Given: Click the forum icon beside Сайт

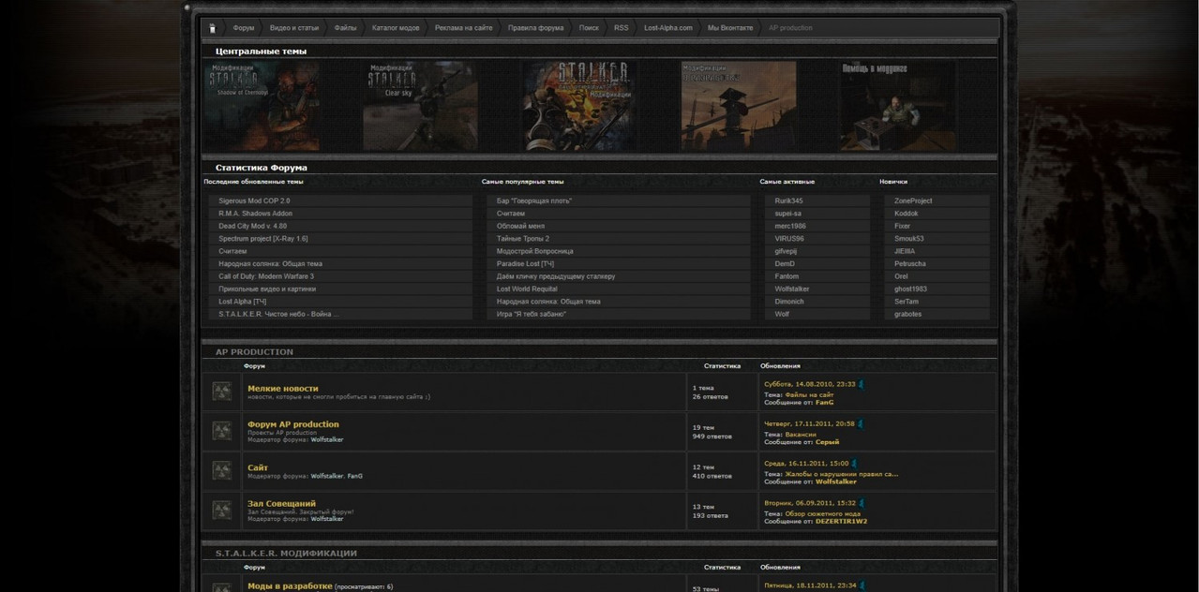Looking at the screenshot, I should (222, 470).
